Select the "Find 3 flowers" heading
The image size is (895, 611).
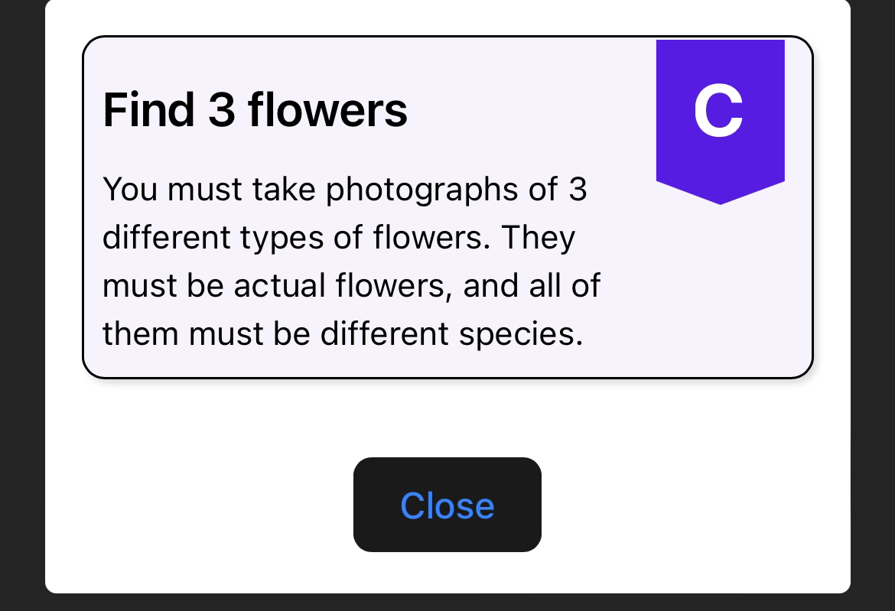pos(255,109)
